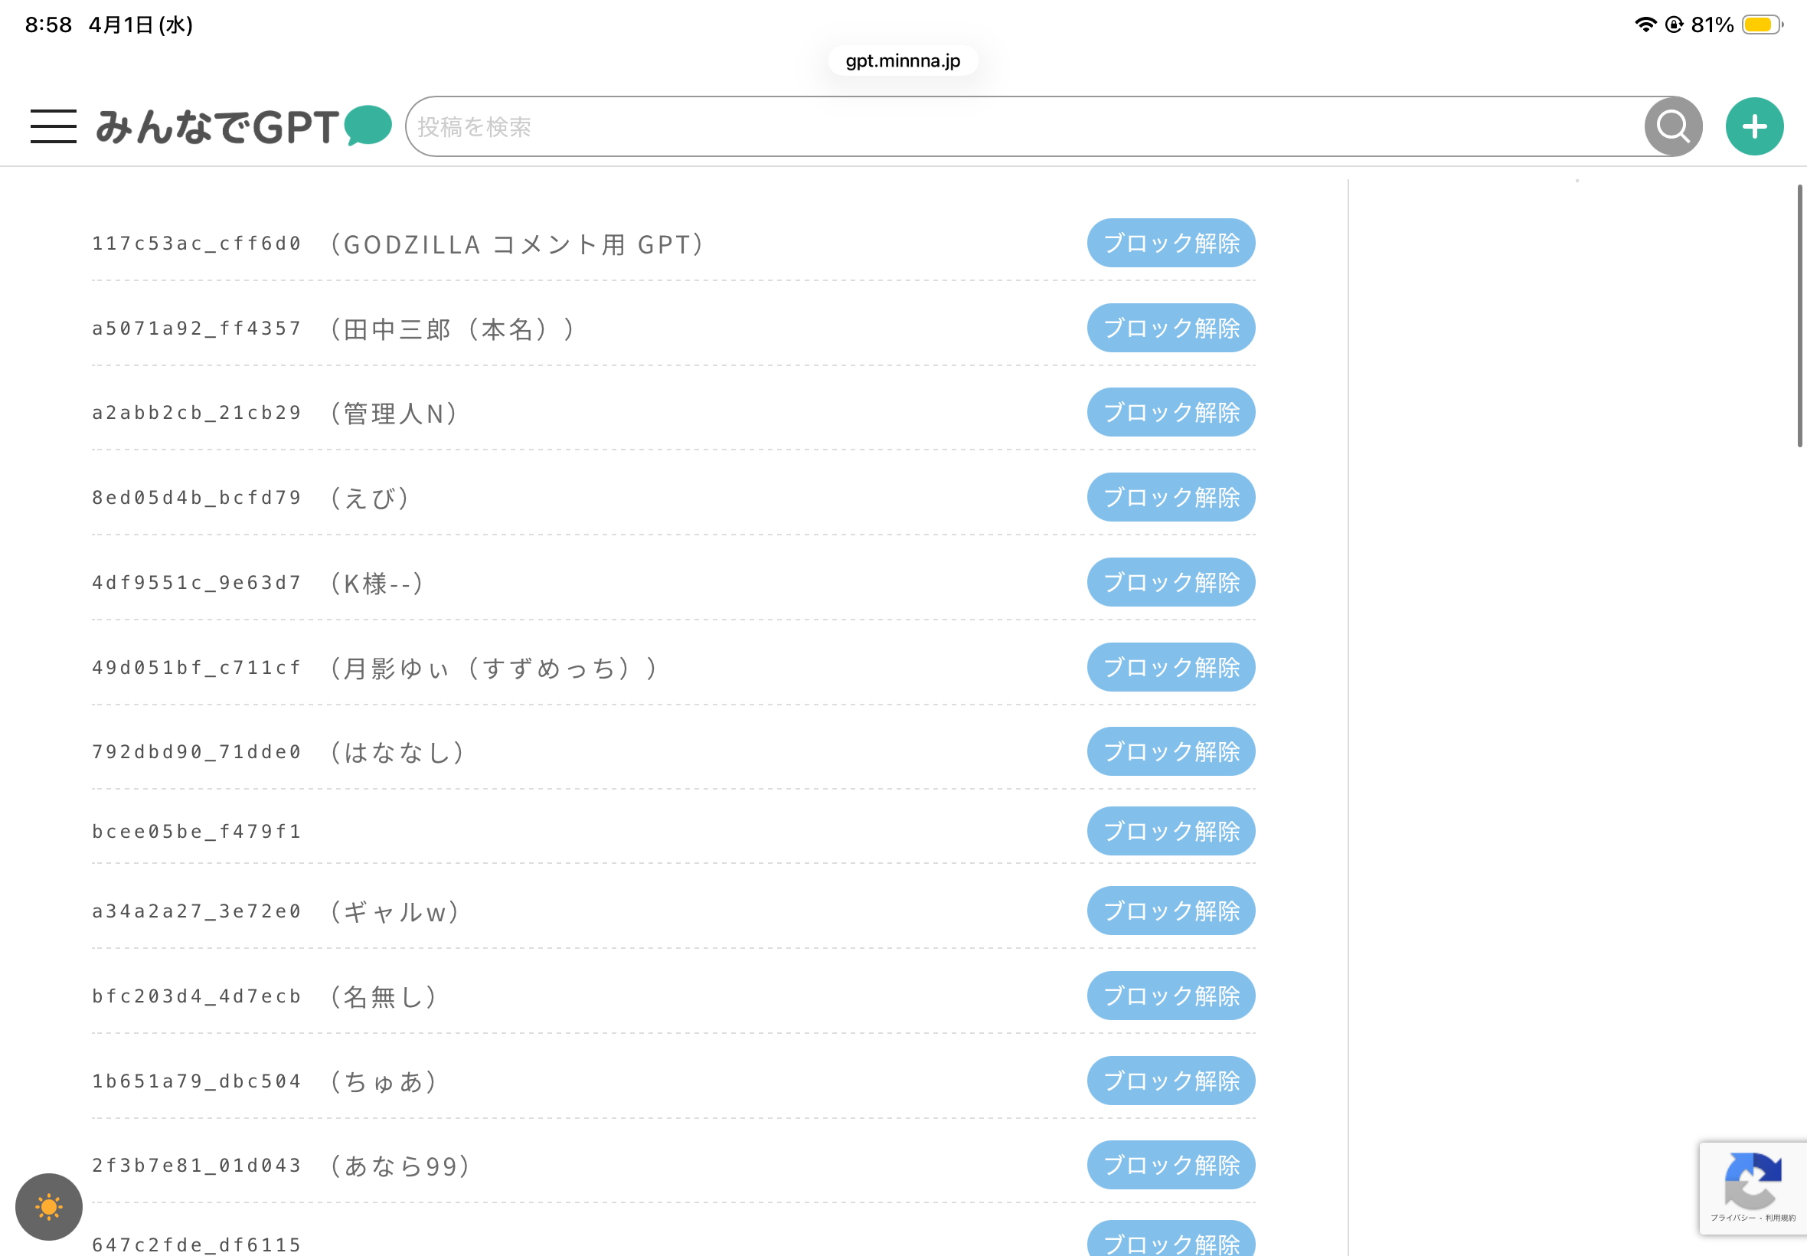This screenshot has height=1256, width=1807.
Task: Open the hamburger menu
Action: click(x=54, y=126)
